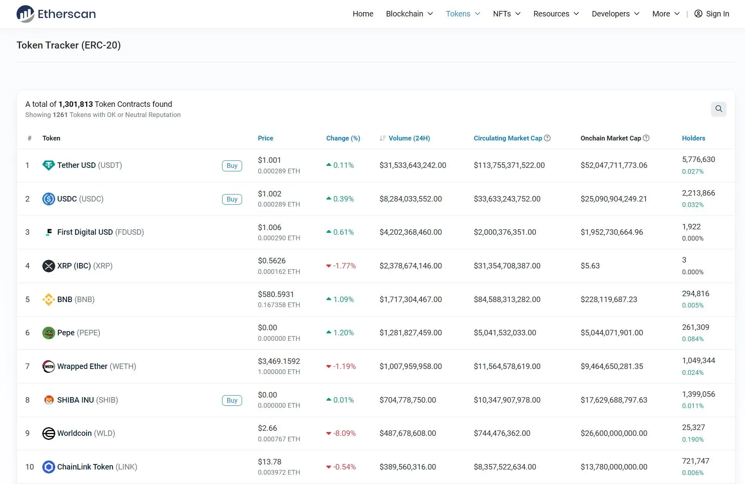This screenshot has height=484, width=745.
Task: Click XRP onchain market cap $5.63
Action: (590, 266)
